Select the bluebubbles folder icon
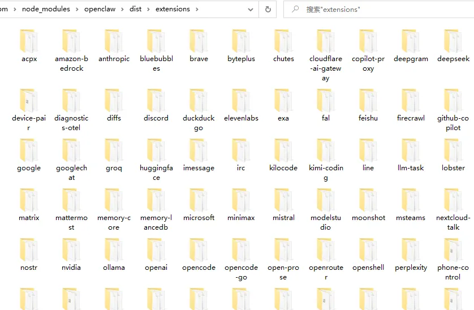 (156, 41)
